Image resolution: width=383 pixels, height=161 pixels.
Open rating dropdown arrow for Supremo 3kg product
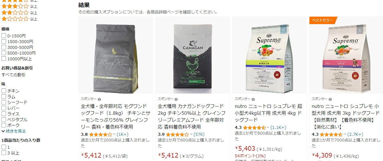345,134
